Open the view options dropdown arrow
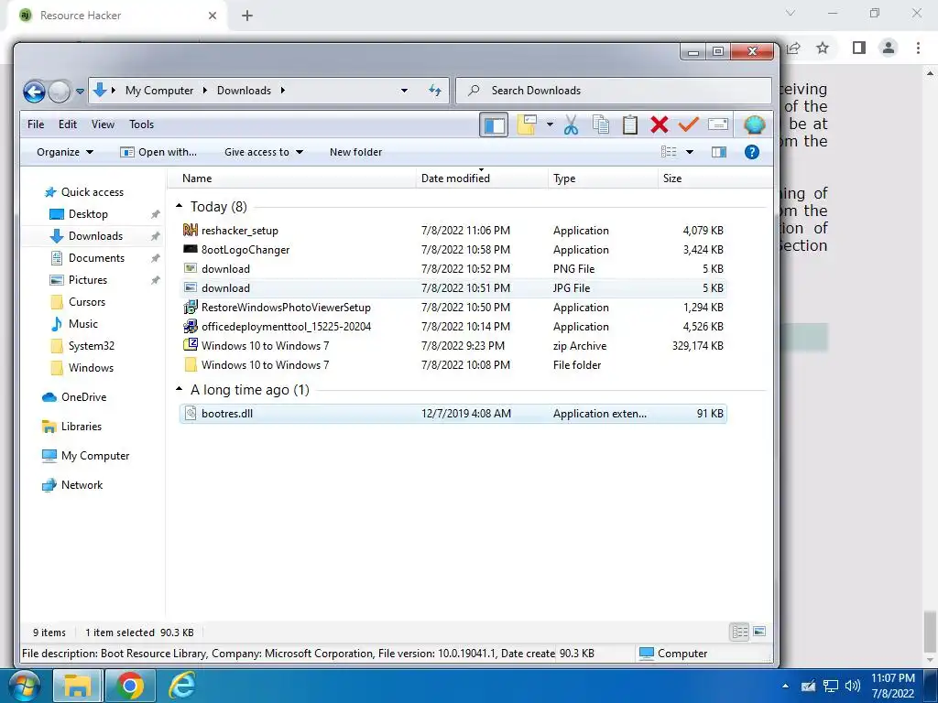Image resolution: width=938 pixels, height=703 pixels. (x=689, y=152)
